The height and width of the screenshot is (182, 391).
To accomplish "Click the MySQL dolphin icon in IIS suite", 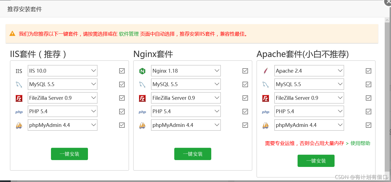I will 19,85.
